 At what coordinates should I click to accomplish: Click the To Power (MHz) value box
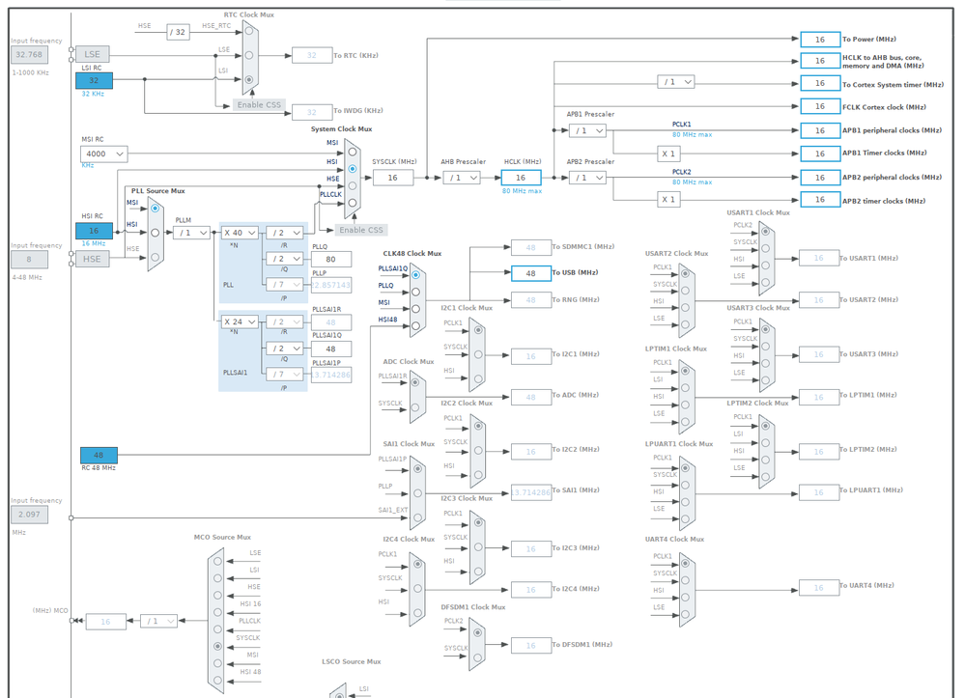pyautogui.click(x=820, y=40)
